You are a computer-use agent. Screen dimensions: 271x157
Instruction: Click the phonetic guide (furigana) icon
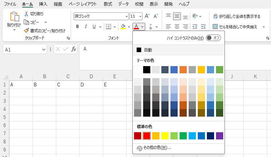coord(151,26)
